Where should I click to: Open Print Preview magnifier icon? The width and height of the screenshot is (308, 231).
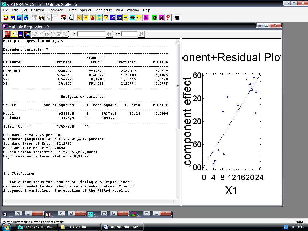coord(70,18)
